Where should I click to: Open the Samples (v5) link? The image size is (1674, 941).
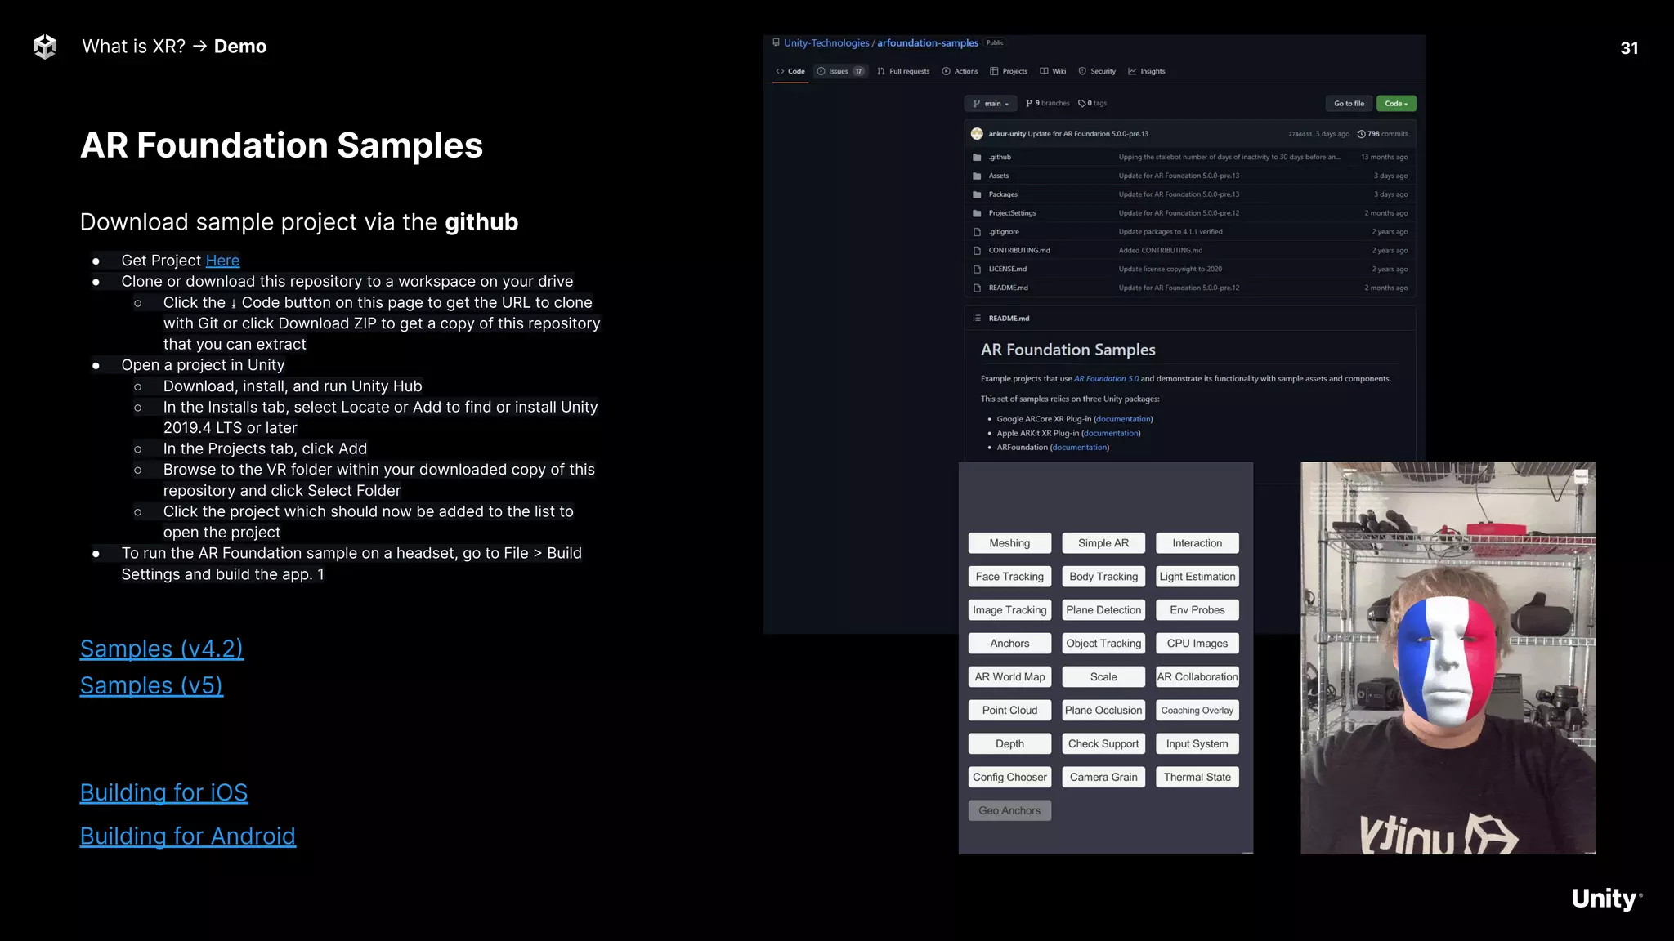[x=151, y=685]
